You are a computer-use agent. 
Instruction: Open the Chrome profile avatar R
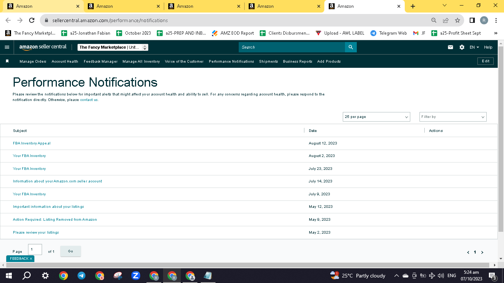click(x=484, y=20)
